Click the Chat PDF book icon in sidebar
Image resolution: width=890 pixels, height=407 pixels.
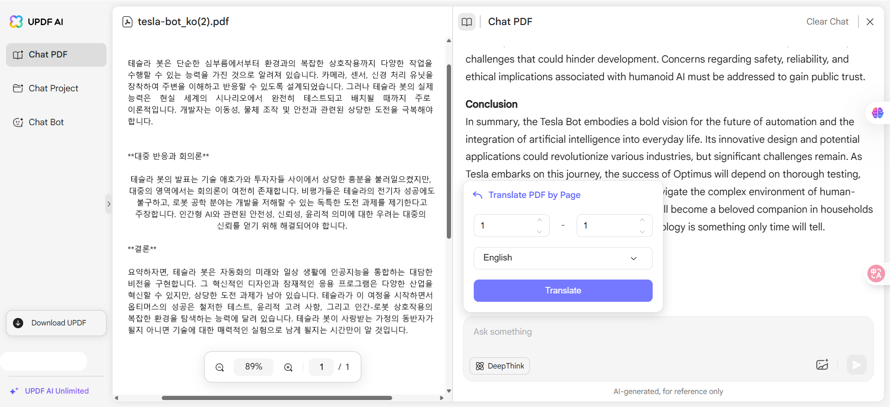pyautogui.click(x=18, y=55)
